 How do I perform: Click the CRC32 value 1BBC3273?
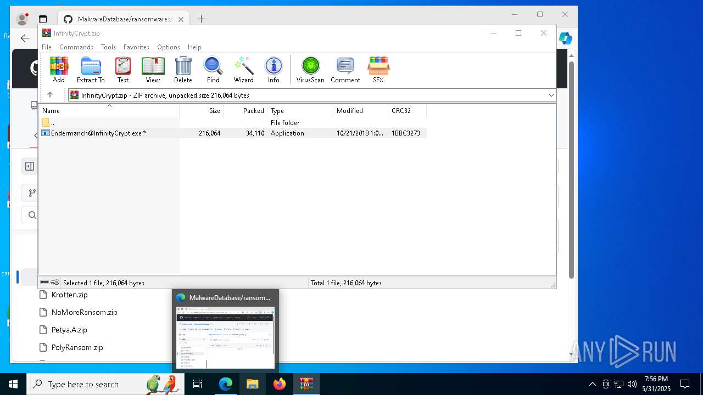(406, 133)
